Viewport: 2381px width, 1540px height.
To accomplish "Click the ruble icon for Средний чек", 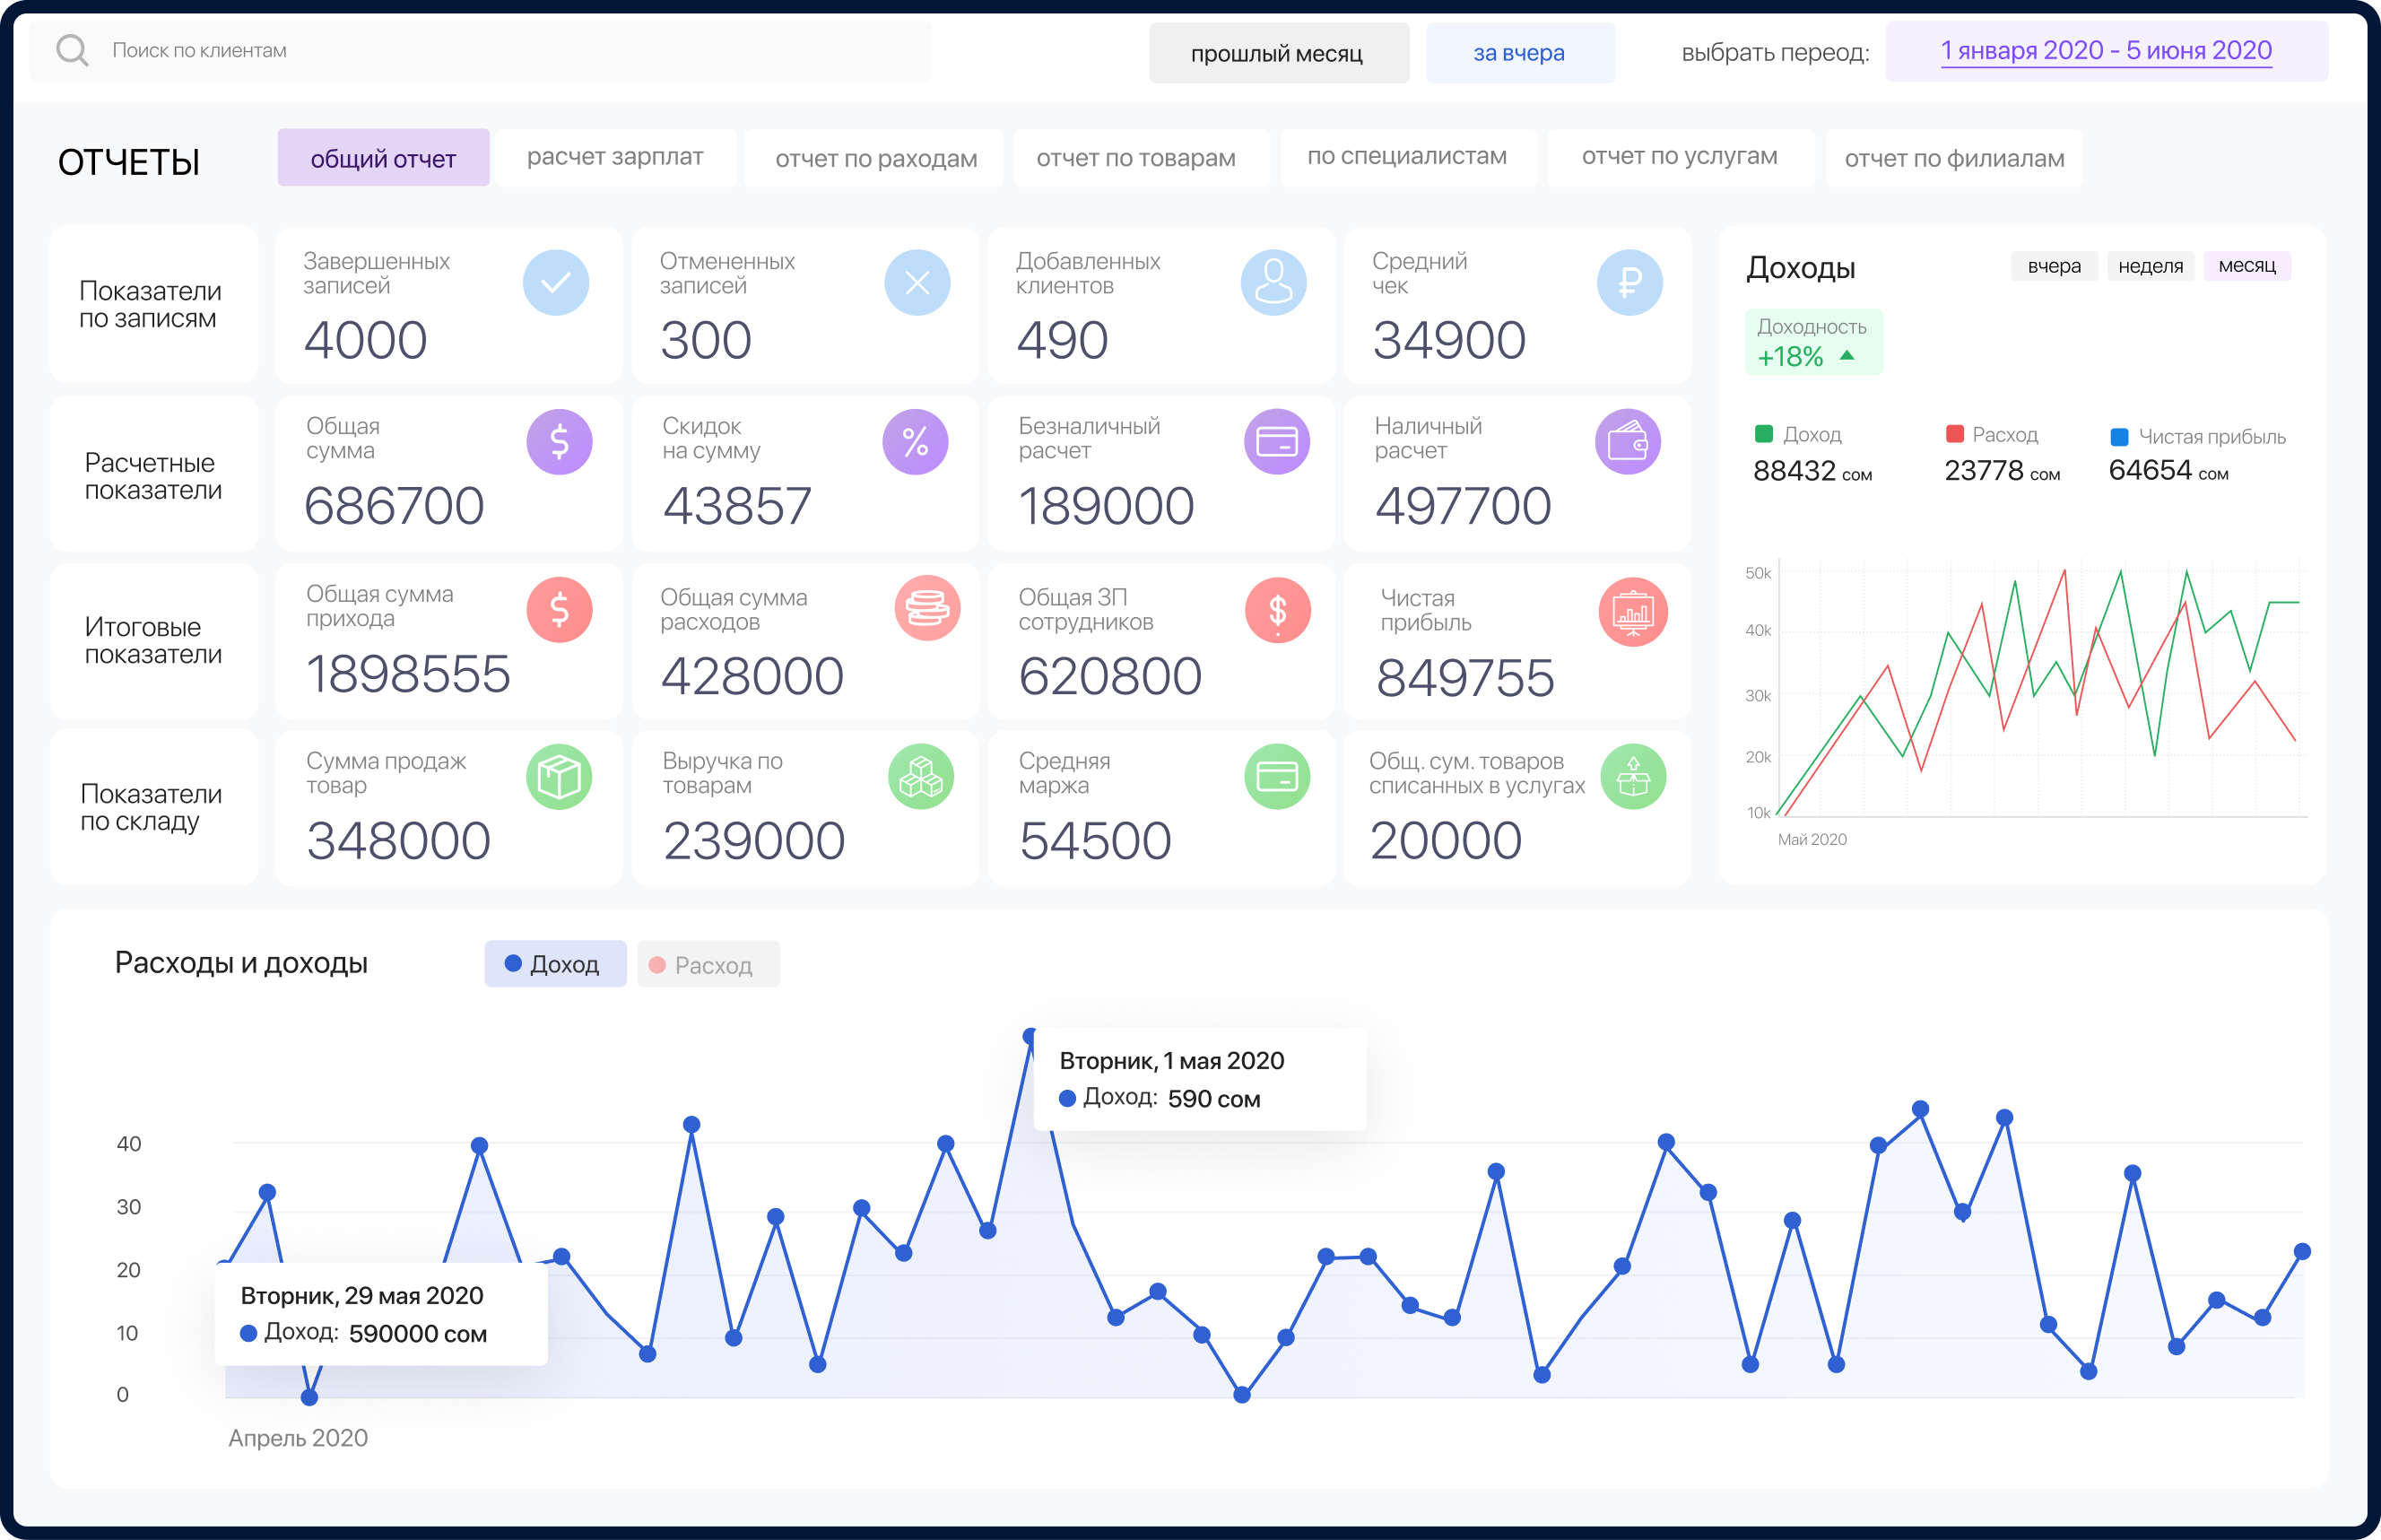I will [x=1629, y=283].
